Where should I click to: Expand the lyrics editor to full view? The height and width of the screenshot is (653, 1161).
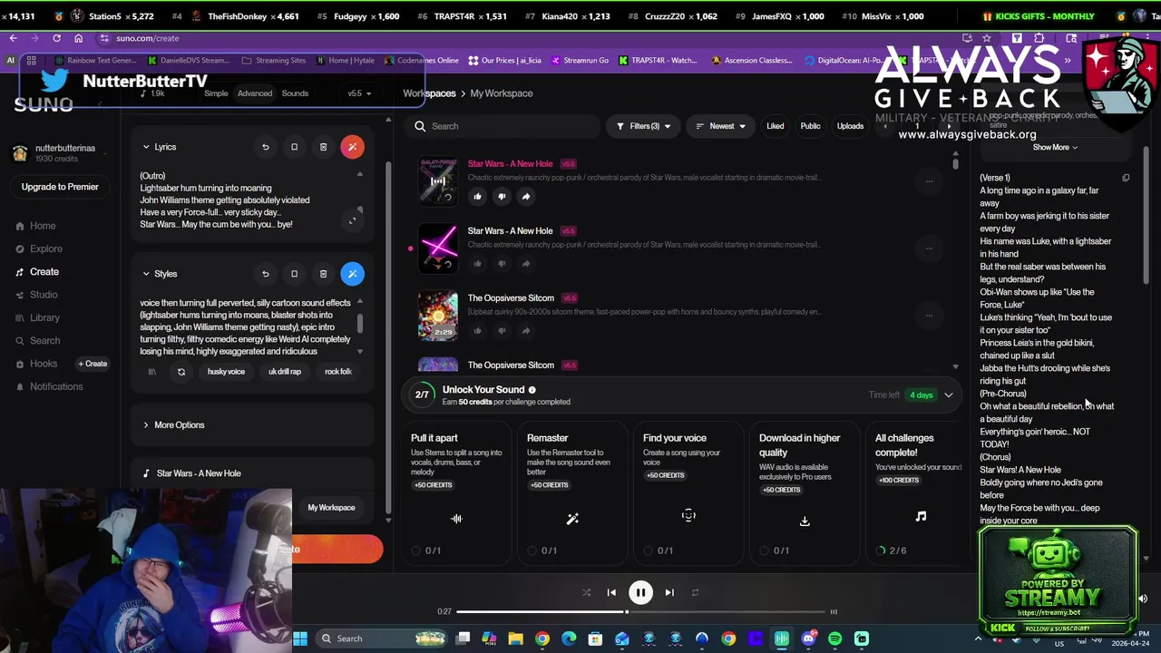tap(352, 219)
